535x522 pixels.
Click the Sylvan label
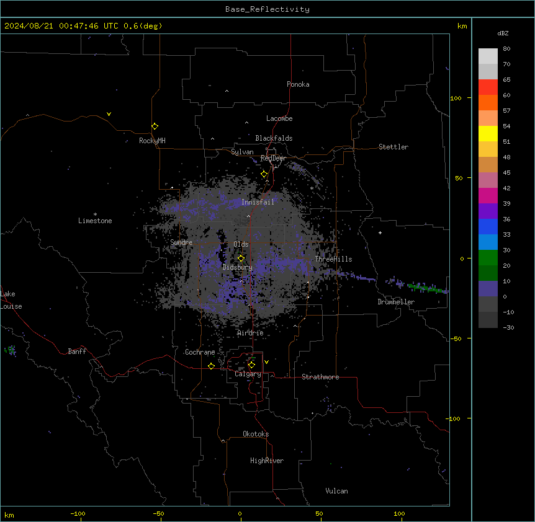(242, 152)
